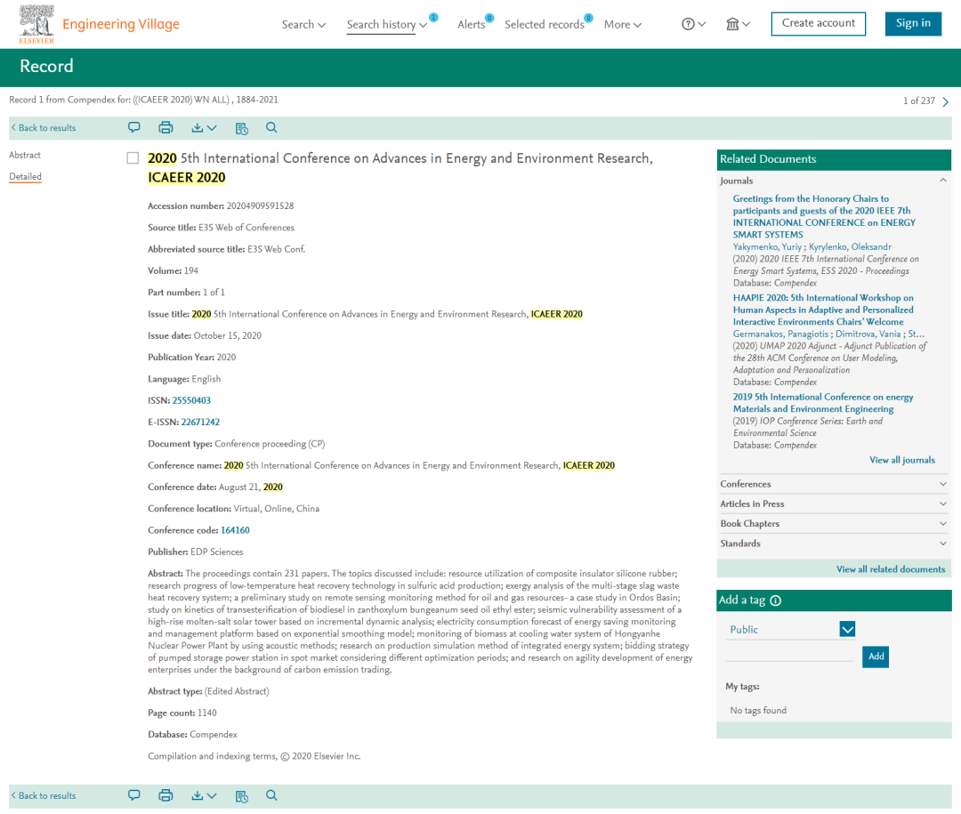Select the Detailed view tab

[25, 176]
